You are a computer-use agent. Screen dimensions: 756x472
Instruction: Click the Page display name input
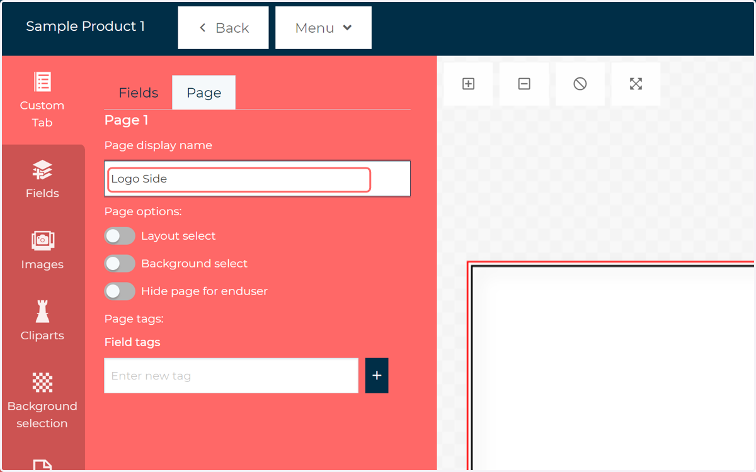tap(257, 179)
